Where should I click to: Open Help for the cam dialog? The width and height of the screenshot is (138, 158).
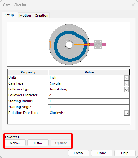(x=125, y=153)
